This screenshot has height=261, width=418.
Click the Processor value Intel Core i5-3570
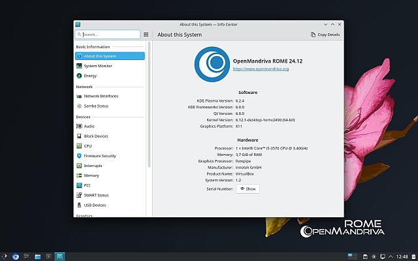click(x=272, y=148)
